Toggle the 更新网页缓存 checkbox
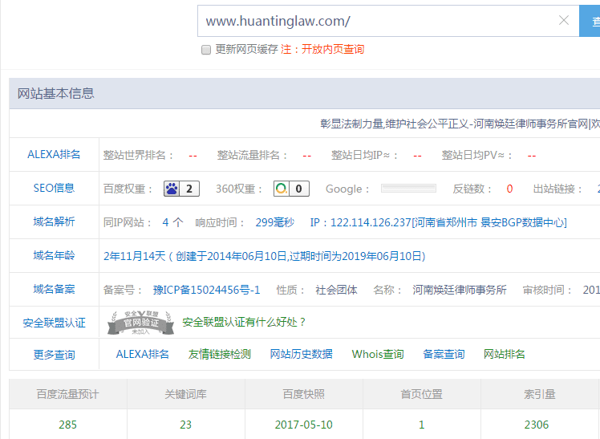This screenshot has height=439, width=600. (x=206, y=50)
